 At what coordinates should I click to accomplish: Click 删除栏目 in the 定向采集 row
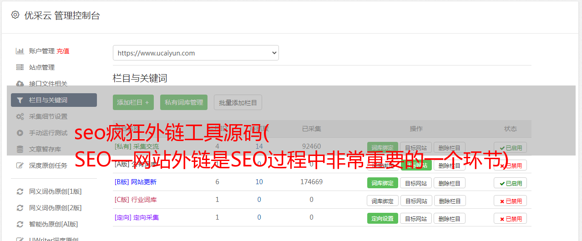pos(449,218)
